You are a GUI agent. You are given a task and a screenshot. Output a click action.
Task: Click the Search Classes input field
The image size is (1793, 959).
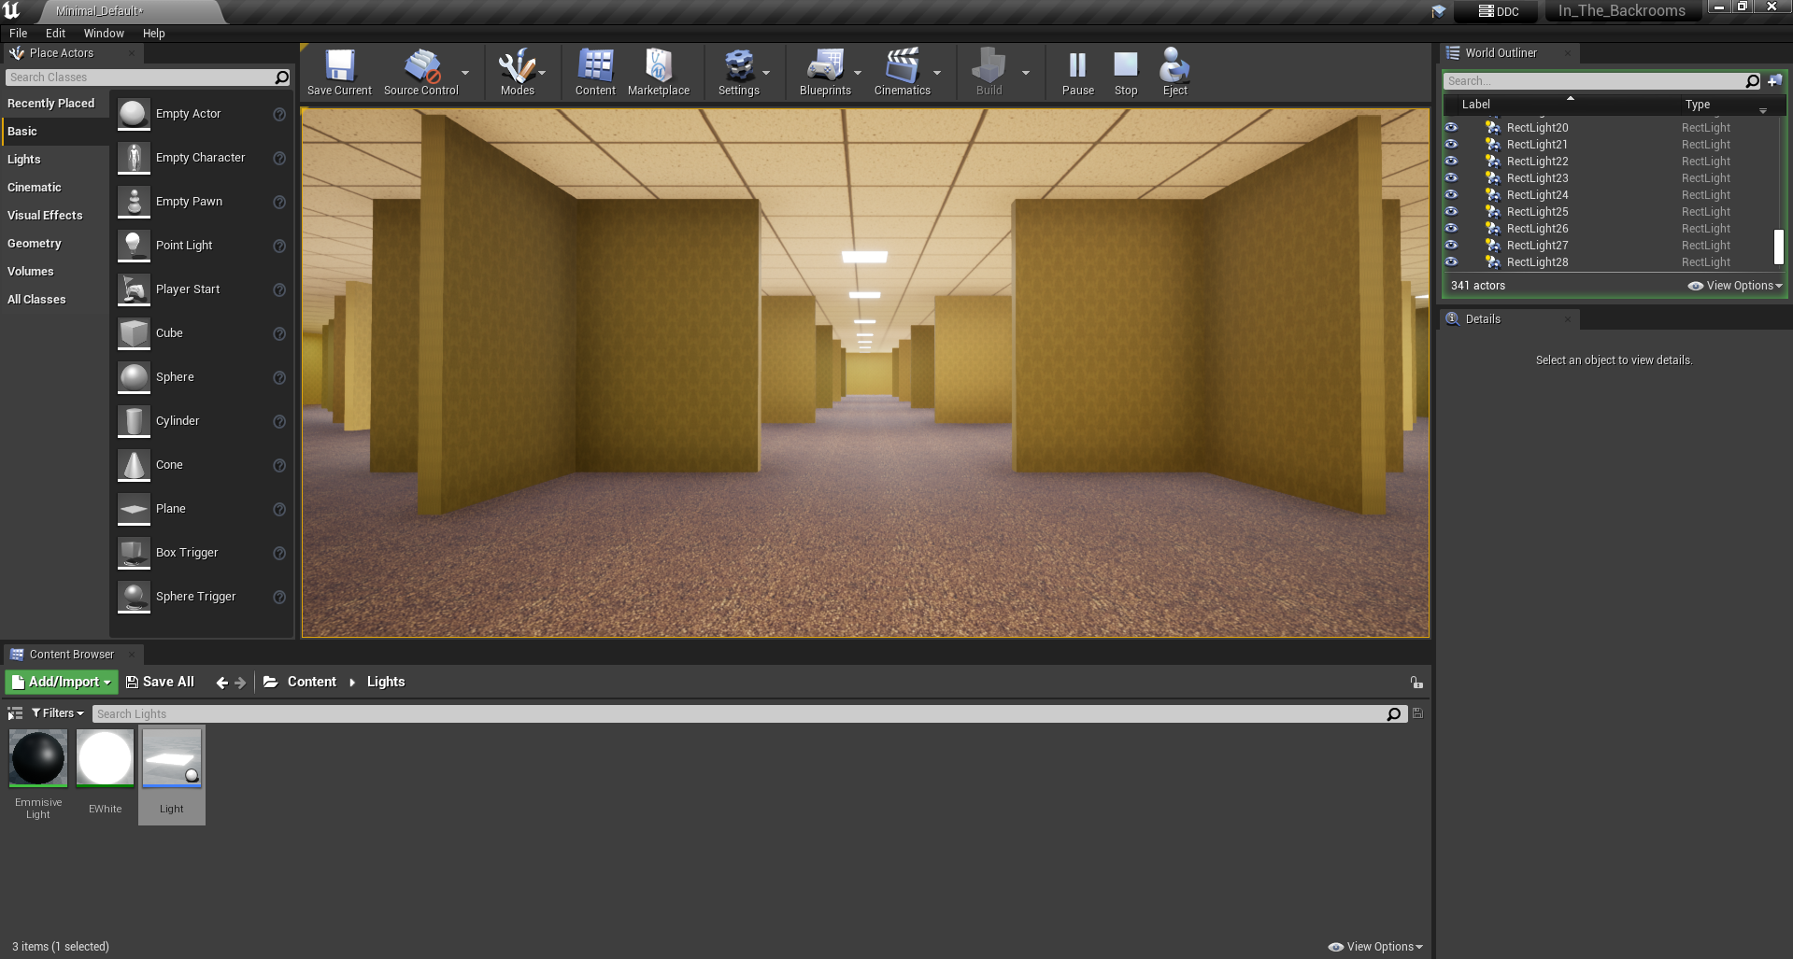click(149, 78)
